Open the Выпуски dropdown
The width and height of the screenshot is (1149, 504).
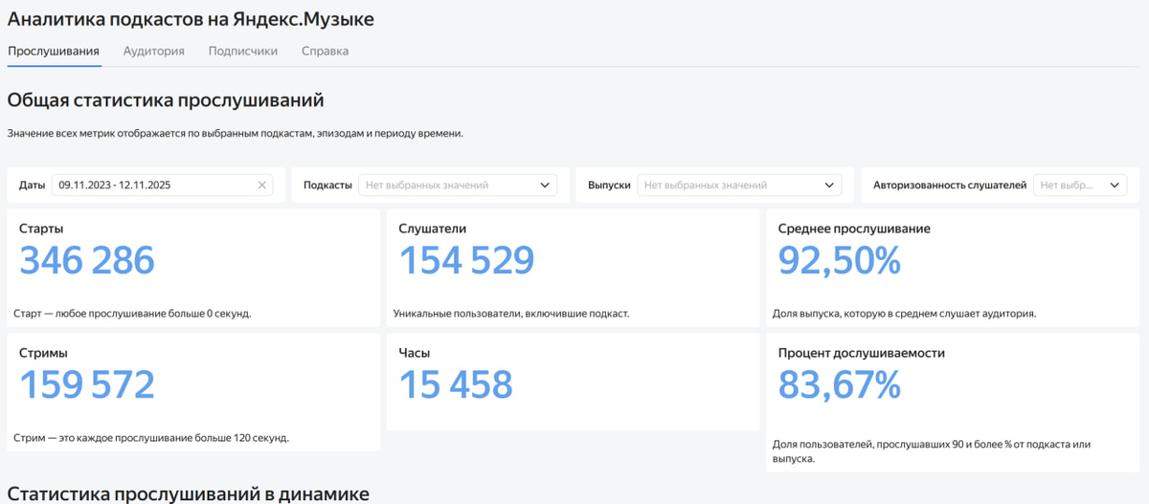(x=740, y=186)
